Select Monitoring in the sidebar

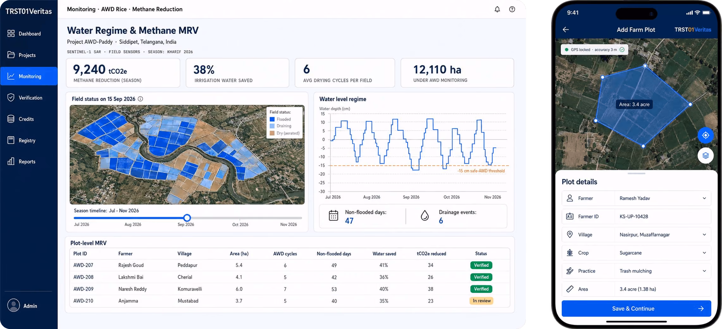pos(29,76)
